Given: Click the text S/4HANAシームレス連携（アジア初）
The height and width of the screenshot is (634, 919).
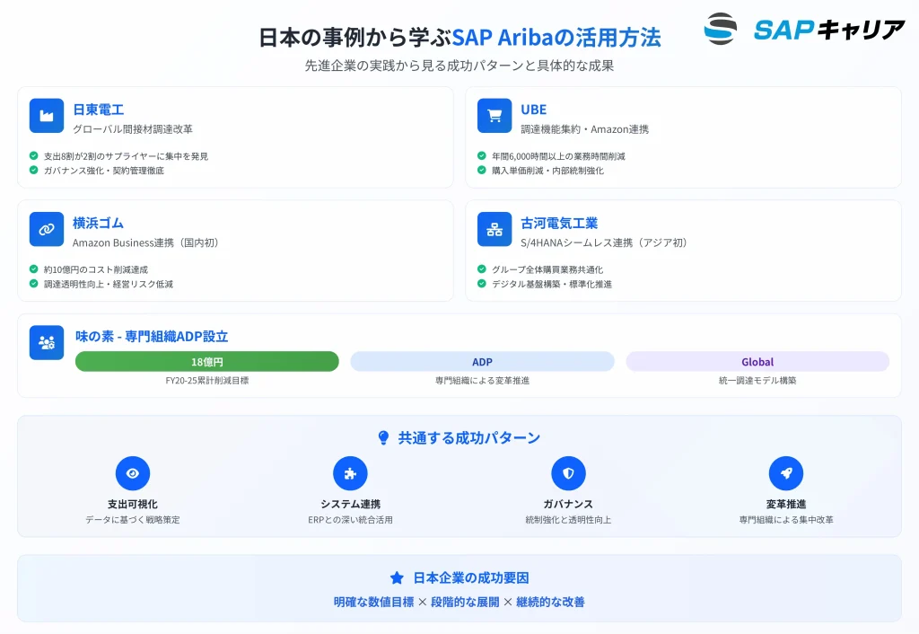Looking at the screenshot, I should coord(604,242).
